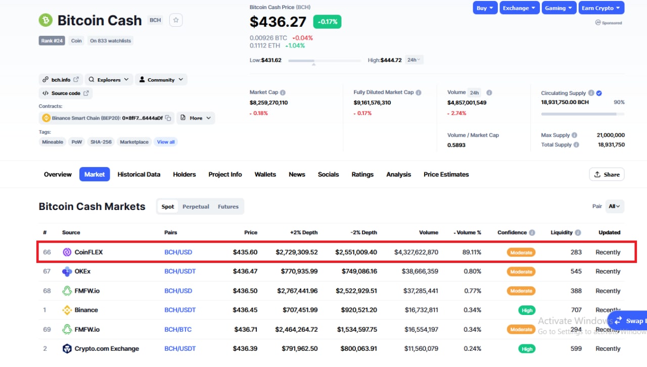Open the Historical Data tab
This screenshot has height=367, width=647.
tap(139, 174)
